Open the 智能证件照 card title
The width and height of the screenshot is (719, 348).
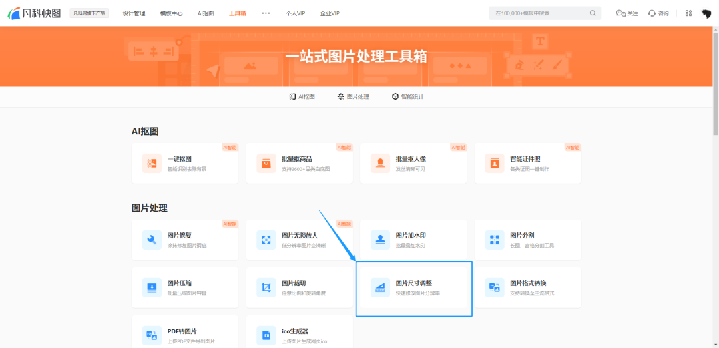[x=525, y=159]
